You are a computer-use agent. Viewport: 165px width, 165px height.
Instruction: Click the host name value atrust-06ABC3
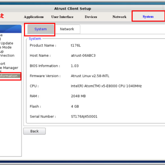click(x=83, y=56)
